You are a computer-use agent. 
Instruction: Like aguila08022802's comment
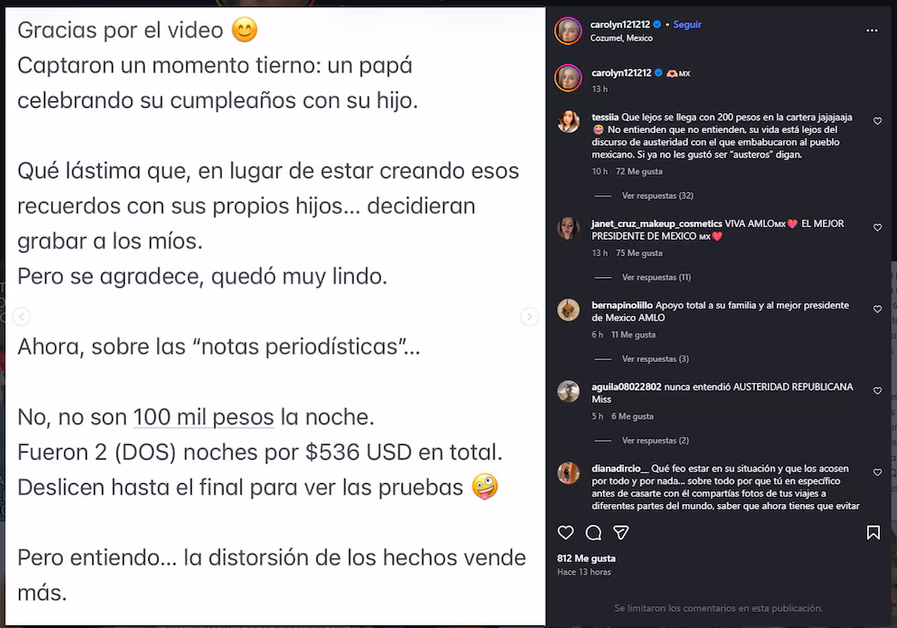pyautogui.click(x=877, y=391)
